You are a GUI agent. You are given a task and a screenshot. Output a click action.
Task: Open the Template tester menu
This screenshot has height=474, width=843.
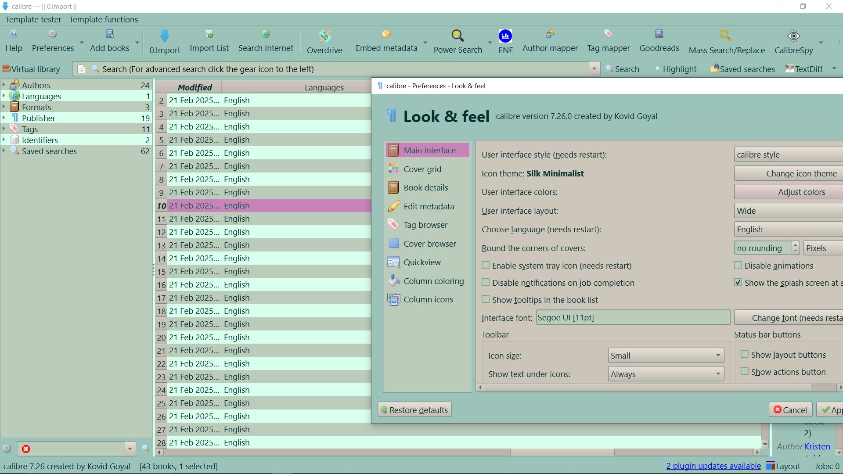[x=33, y=19]
